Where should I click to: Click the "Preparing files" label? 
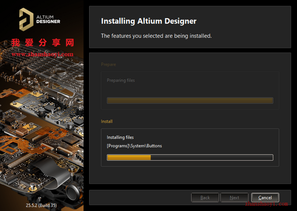click(x=121, y=80)
